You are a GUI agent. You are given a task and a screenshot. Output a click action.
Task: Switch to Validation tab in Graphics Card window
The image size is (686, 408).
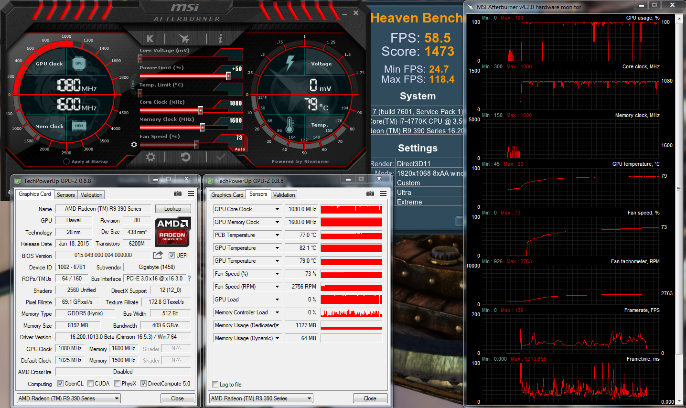(x=91, y=195)
